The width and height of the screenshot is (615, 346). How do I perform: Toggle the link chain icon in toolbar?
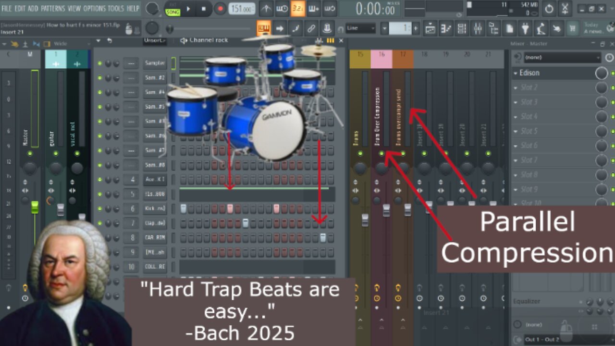point(311,28)
